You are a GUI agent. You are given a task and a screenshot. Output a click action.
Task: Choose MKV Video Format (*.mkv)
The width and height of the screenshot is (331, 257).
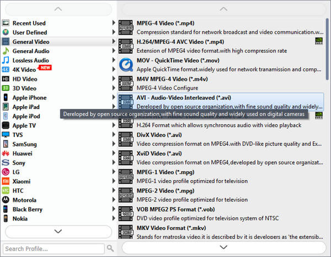(x=221, y=232)
